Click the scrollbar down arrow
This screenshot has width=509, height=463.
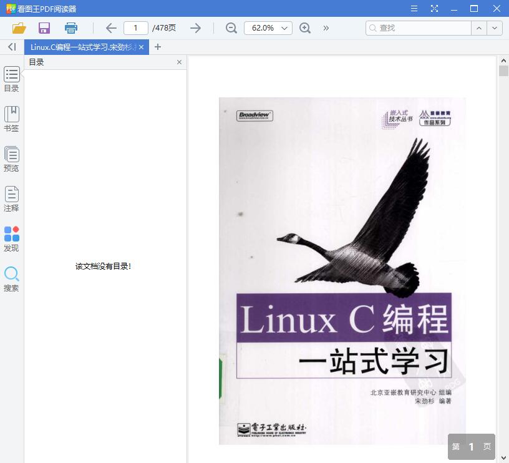tap(503, 458)
